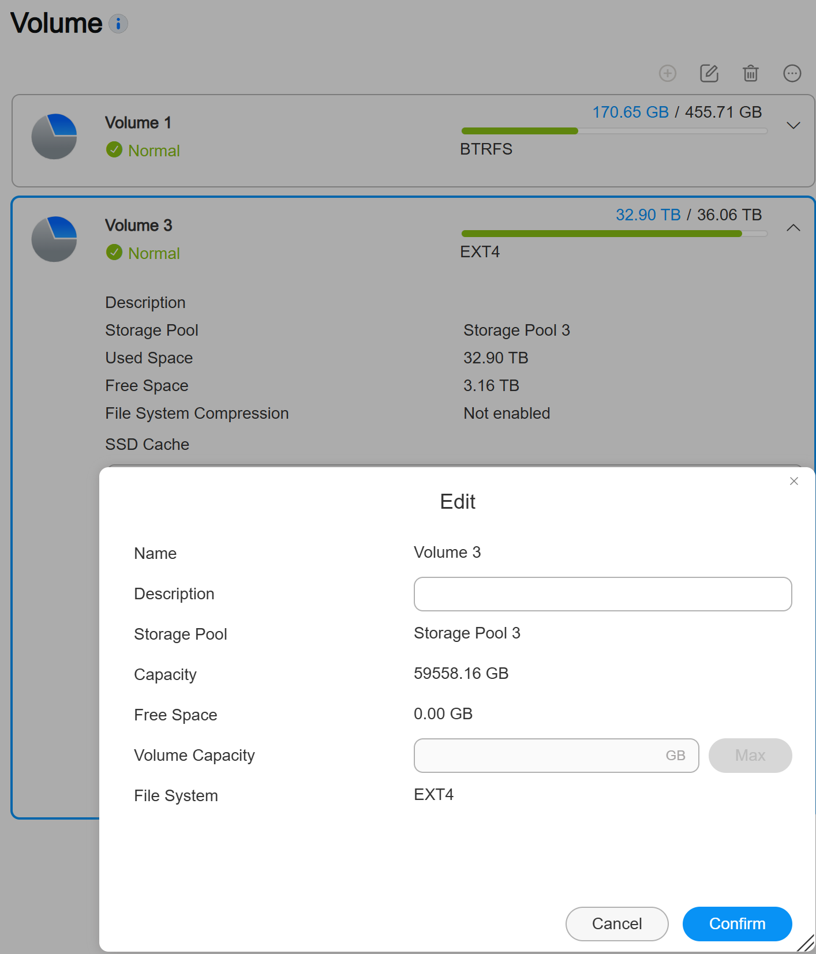Click the Description input field

603,594
